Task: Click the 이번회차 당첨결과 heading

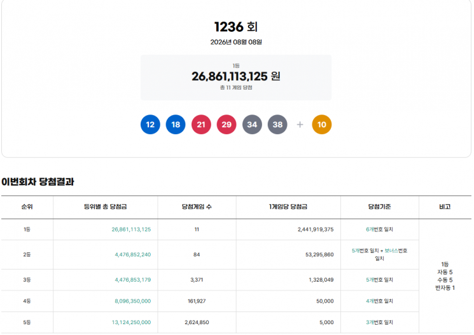Action: tap(38, 182)
